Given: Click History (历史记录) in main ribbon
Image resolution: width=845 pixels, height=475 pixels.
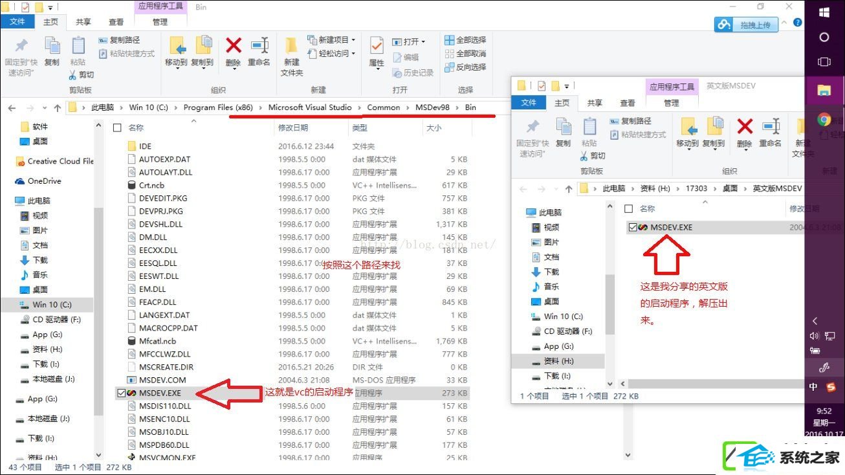Looking at the screenshot, I should pyautogui.click(x=412, y=73).
